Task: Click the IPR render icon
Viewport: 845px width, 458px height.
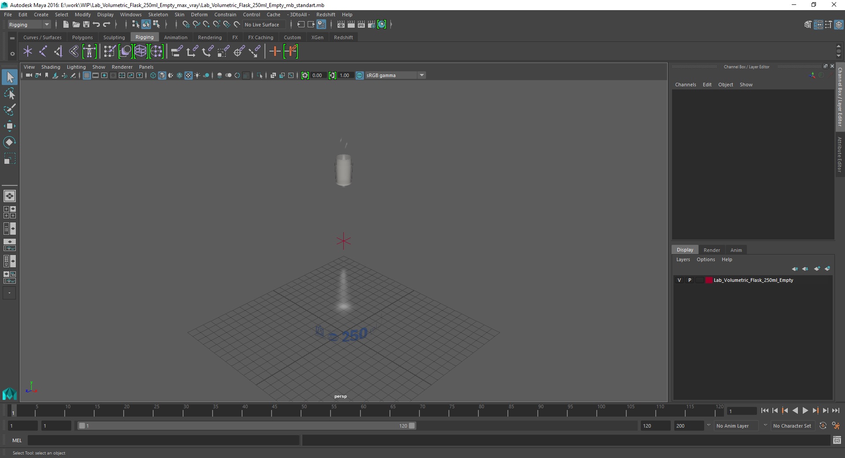Action: coord(361,25)
